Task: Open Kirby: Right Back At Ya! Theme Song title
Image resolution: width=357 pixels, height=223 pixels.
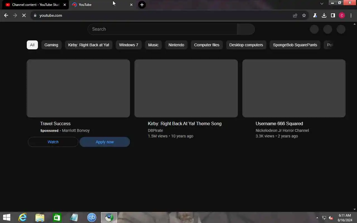Action: coord(185,123)
